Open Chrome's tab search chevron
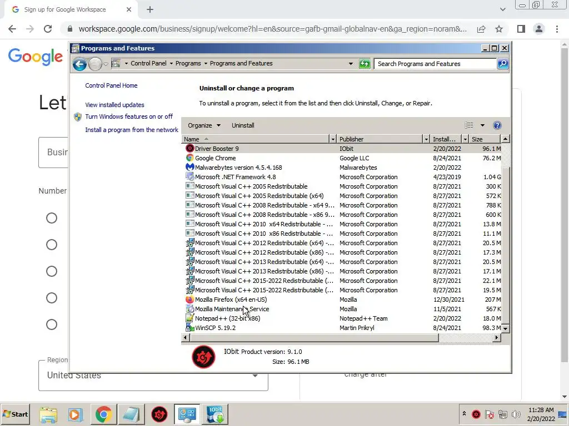The width and height of the screenshot is (569, 426). pos(502,9)
